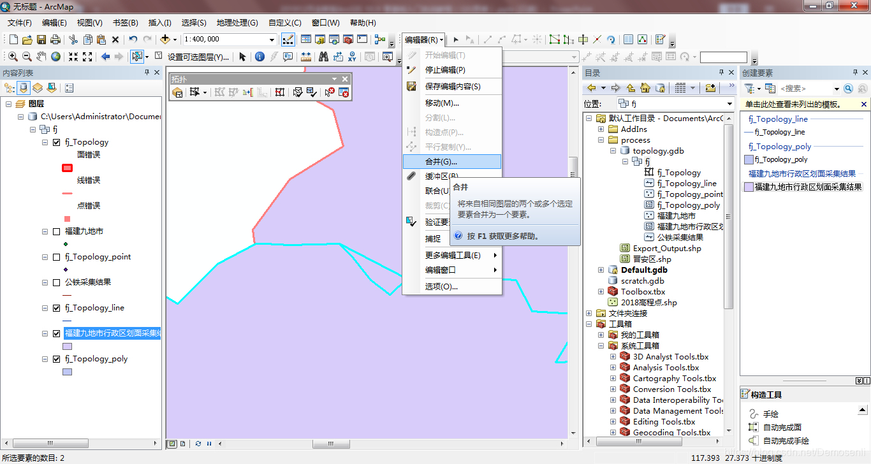The image size is (871, 464).
Task: Choose 合并(G)... from Editor menu
Action: point(453,162)
